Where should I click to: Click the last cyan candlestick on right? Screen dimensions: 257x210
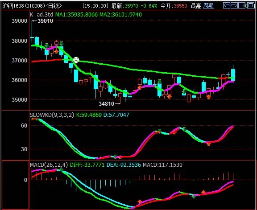click(233, 74)
